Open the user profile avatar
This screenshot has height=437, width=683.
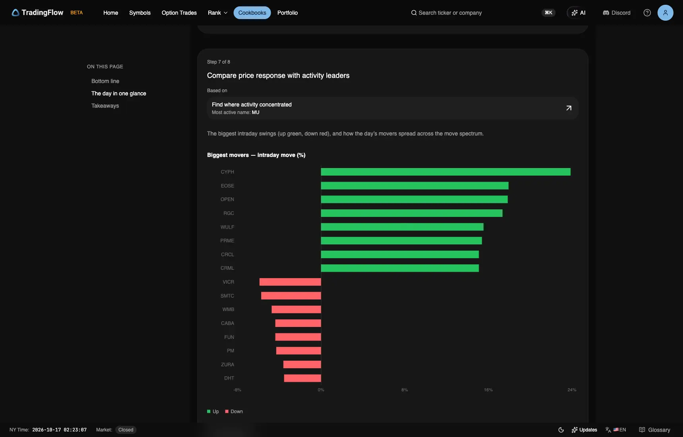pos(666,13)
